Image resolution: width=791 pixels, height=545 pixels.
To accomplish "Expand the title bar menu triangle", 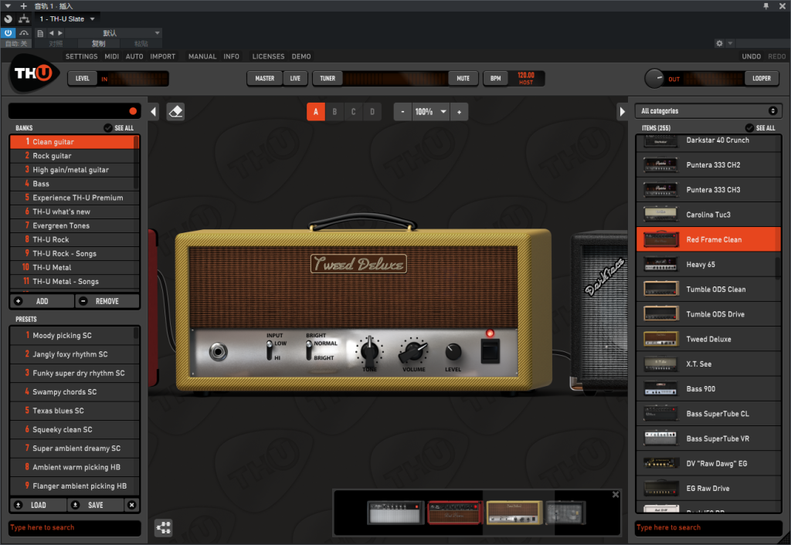I will (8, 6).
